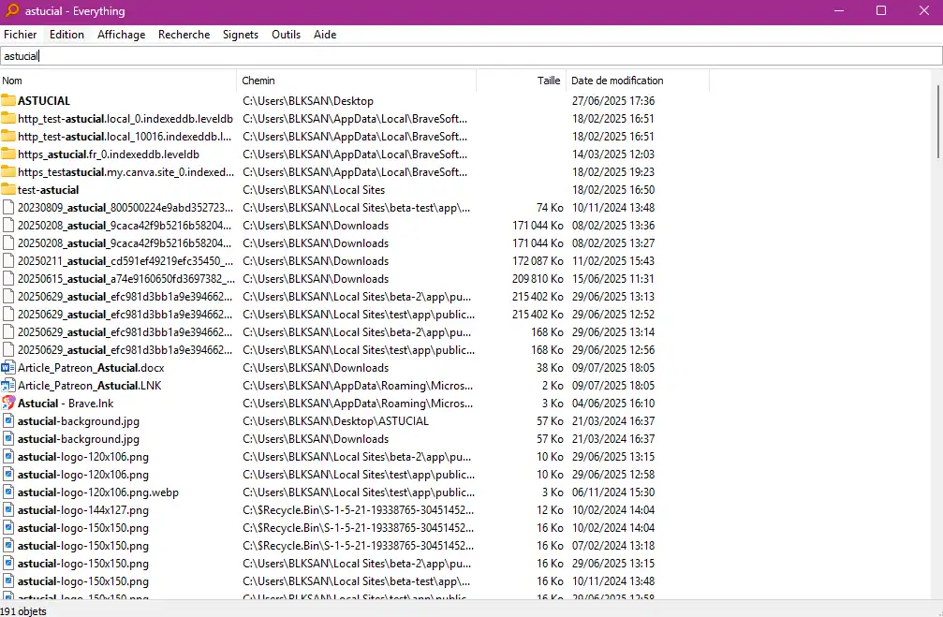Click date 07/02/2024 13:18
The image size is (943, 617).
pos(612,546)
